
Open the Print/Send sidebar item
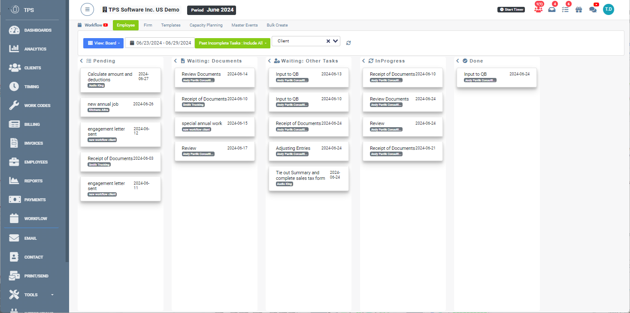(x=29, y=276)
